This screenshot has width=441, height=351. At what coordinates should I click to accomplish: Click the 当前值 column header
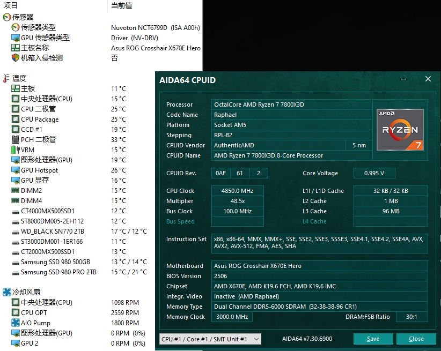point(121,5)
